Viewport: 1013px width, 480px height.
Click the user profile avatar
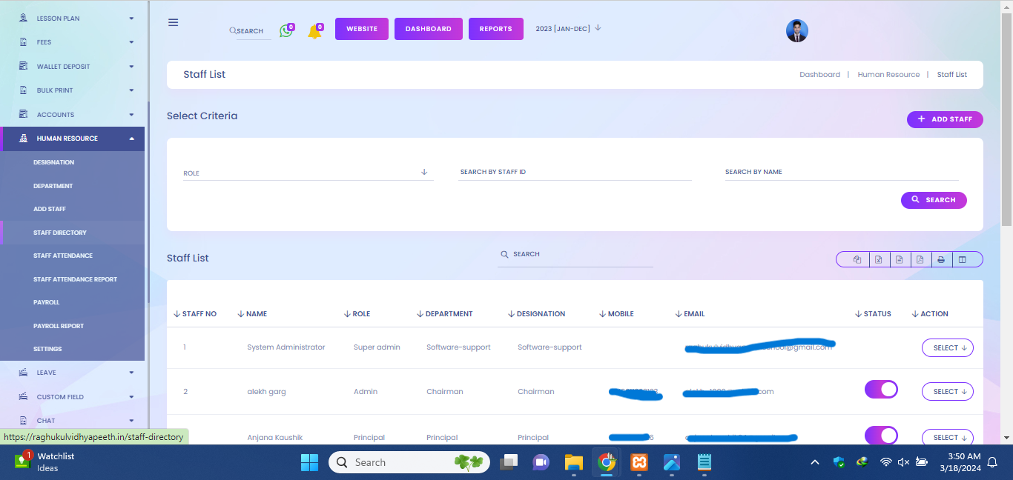(x=796, y=30)
